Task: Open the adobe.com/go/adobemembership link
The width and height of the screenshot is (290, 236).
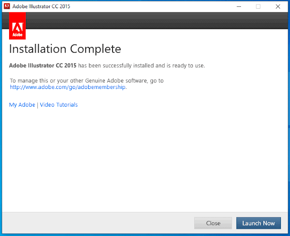Action: (x=68, y=87)
